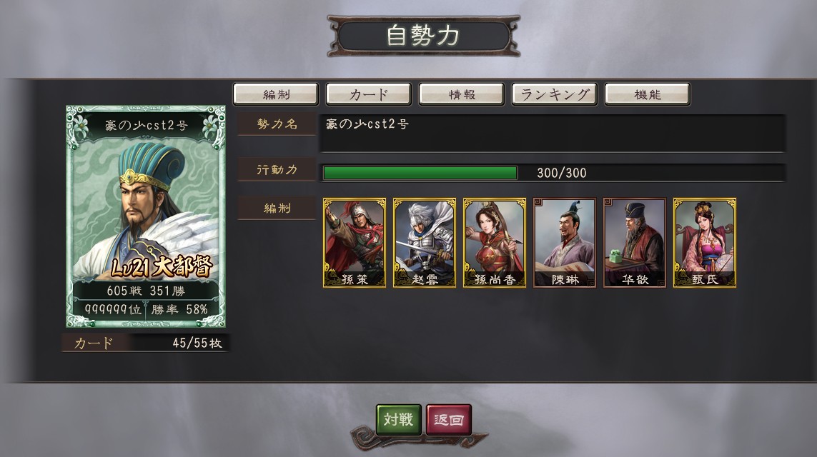Click the red 返回 back button
817x457 pixels.
coord(449,420)
